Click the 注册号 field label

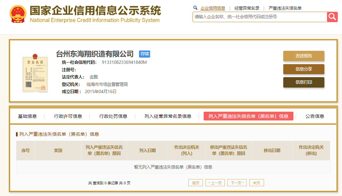69,70
